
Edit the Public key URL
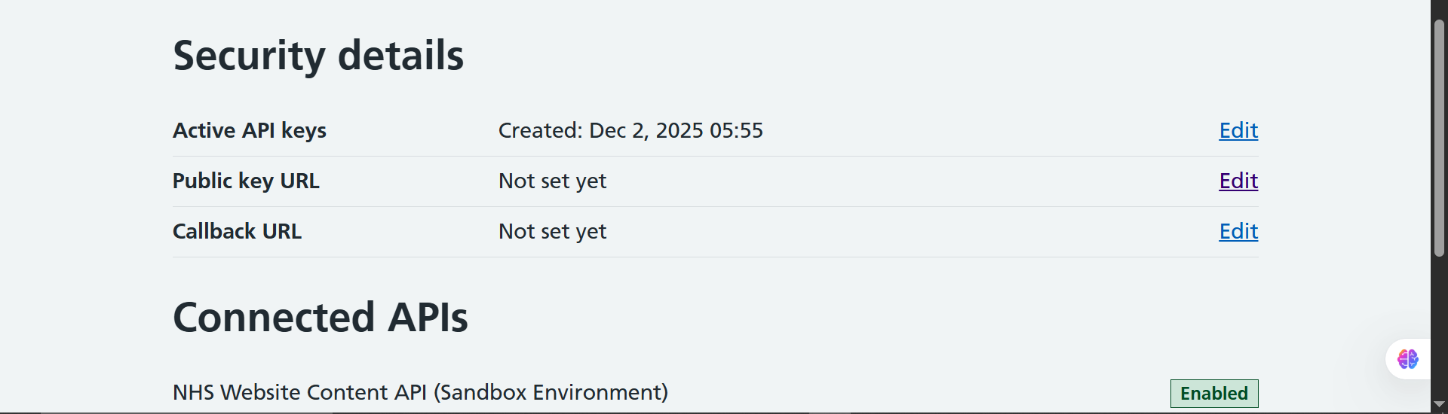1238,181
